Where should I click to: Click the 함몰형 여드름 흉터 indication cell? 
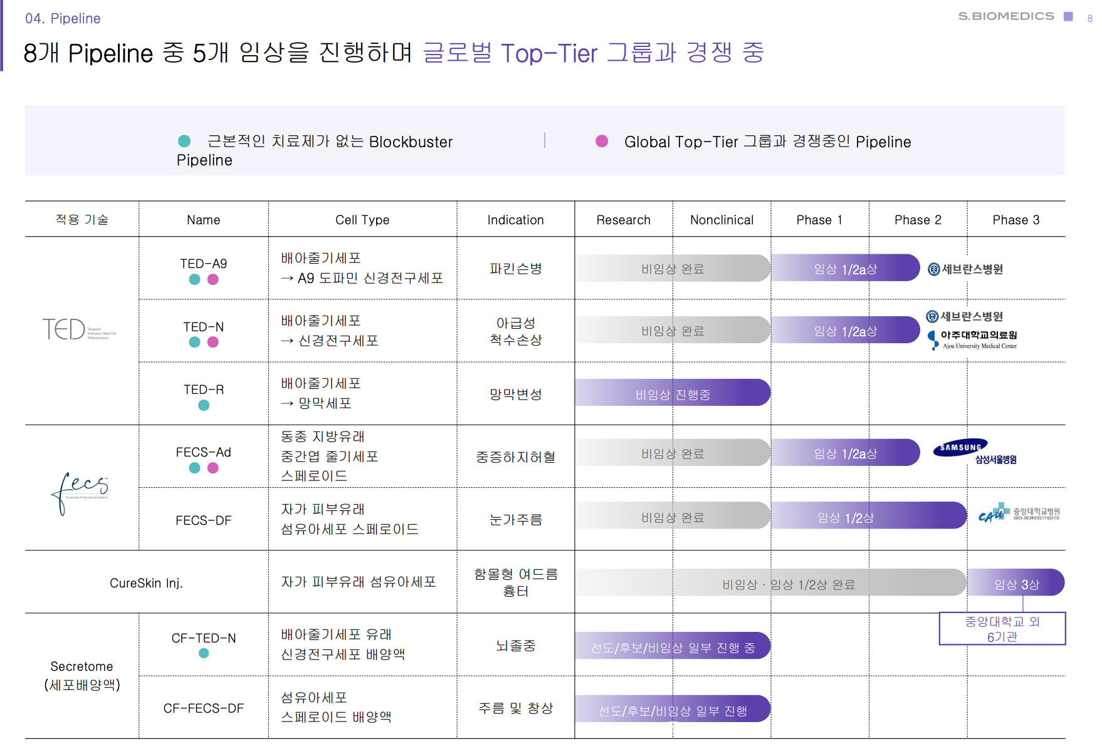click(x=516, y=582)
